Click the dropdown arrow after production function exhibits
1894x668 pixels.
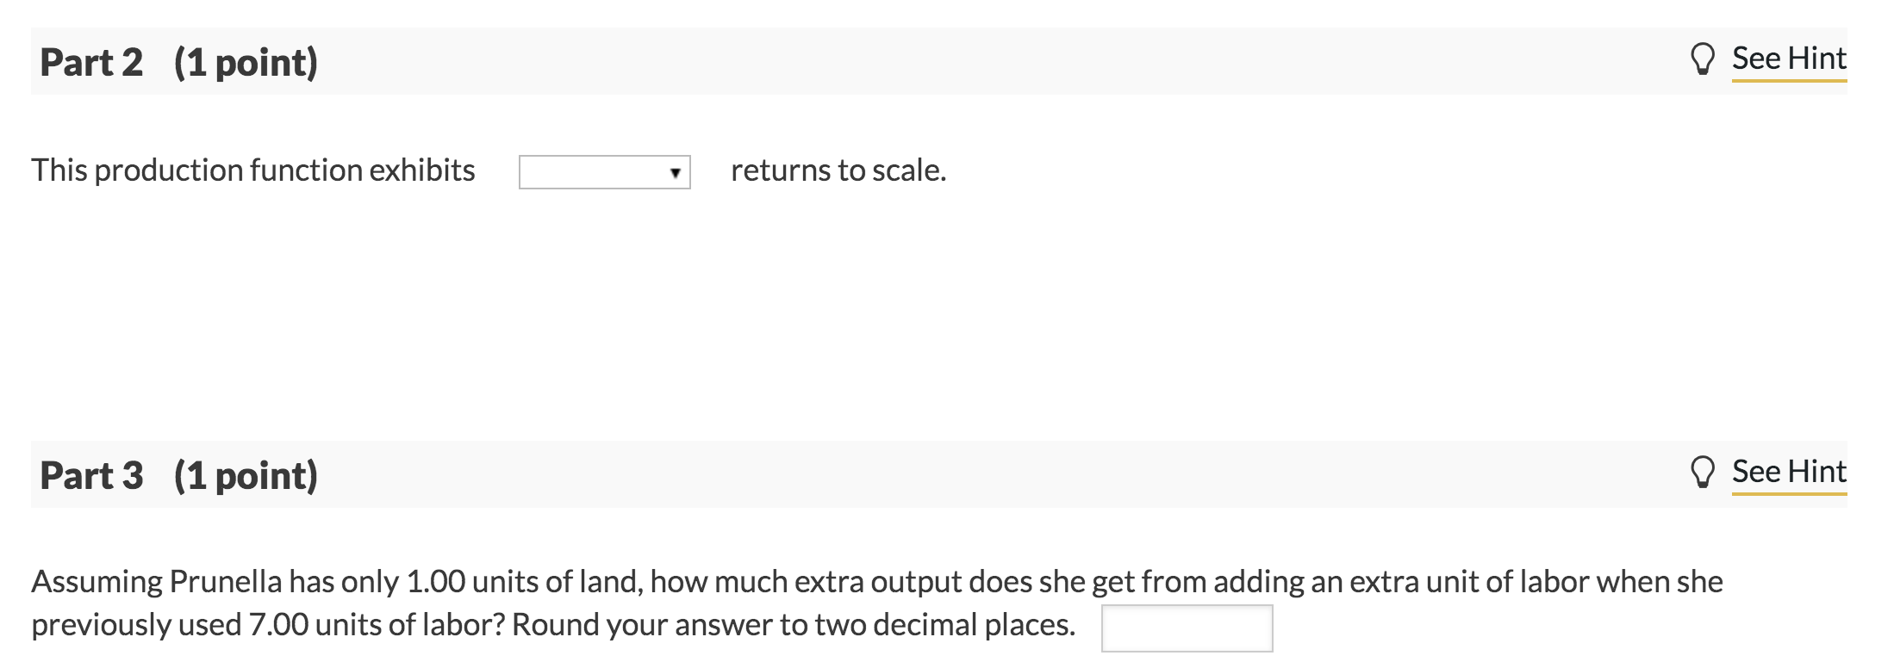(674, 172)
